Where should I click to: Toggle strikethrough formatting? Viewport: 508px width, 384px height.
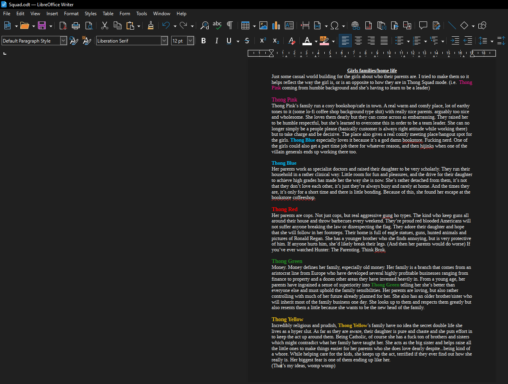[247, 41]
